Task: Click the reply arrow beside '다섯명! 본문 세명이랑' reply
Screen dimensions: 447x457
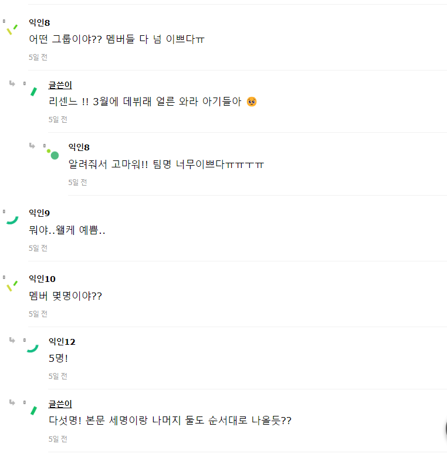Action: click(x=12, y=402)
